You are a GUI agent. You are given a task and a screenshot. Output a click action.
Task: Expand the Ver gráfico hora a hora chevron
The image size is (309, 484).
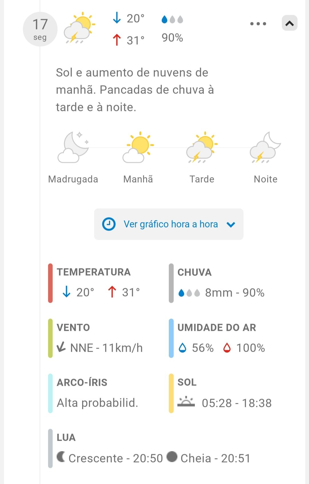tap(231, 225)
